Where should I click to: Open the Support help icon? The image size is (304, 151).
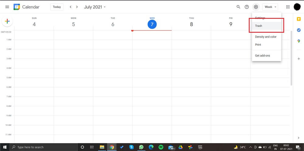247,7
